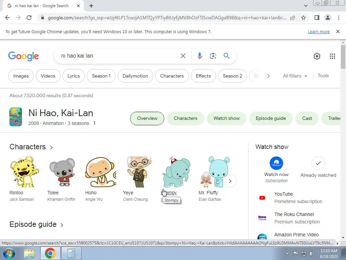Click the Google logo
This screenshot has width=346, height=260.
tap(23, 56)
